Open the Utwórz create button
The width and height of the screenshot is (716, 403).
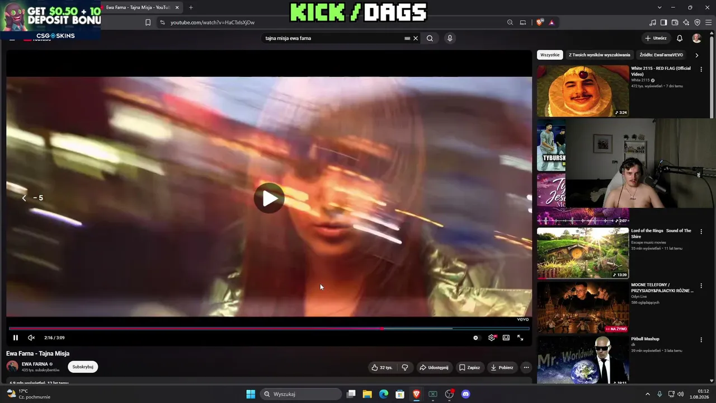pos(656,38)
